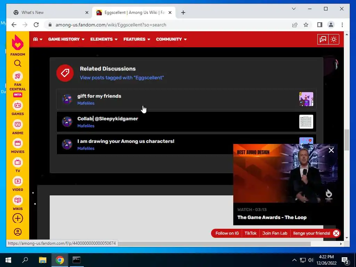Click the address bar URL field

coord(168,25)
